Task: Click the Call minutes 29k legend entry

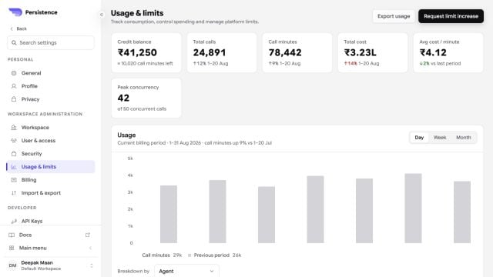Action: [x=162, y=255]
